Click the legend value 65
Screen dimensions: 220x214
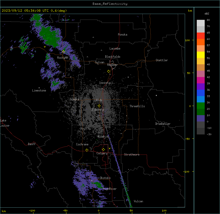tap(208, 33)
